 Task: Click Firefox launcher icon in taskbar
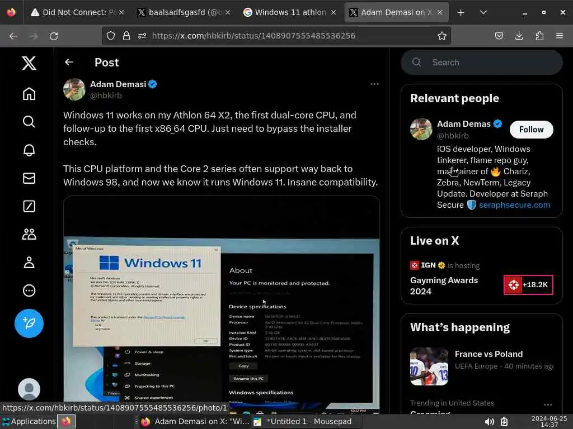[x=66, y=421]
